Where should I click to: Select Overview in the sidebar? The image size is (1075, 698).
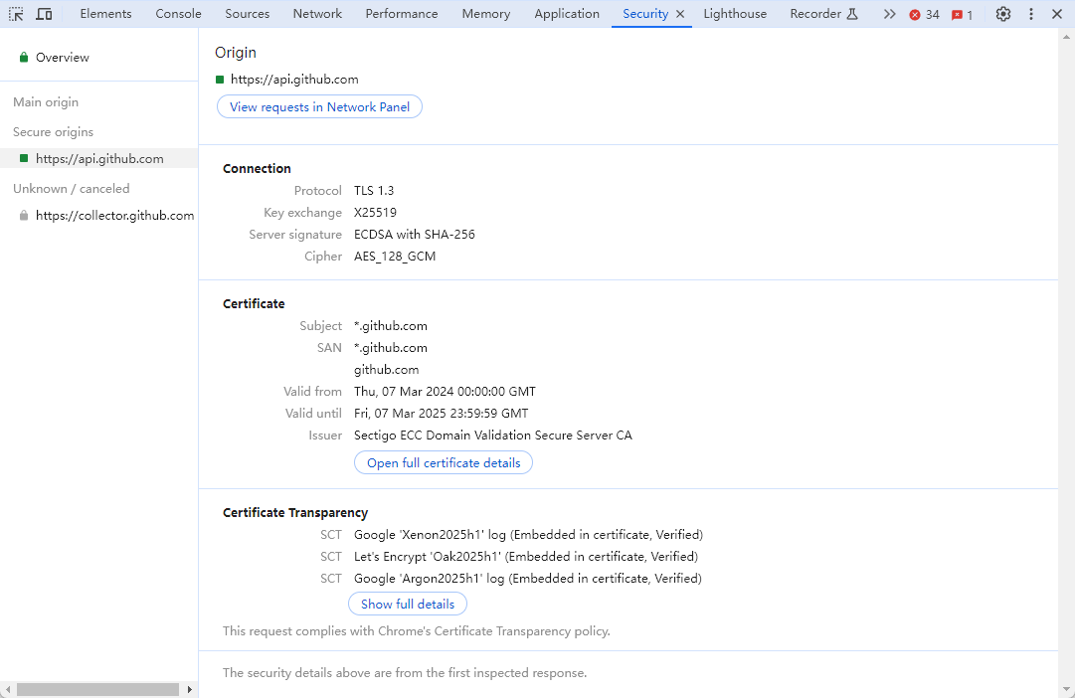click(x=63, y=58)
